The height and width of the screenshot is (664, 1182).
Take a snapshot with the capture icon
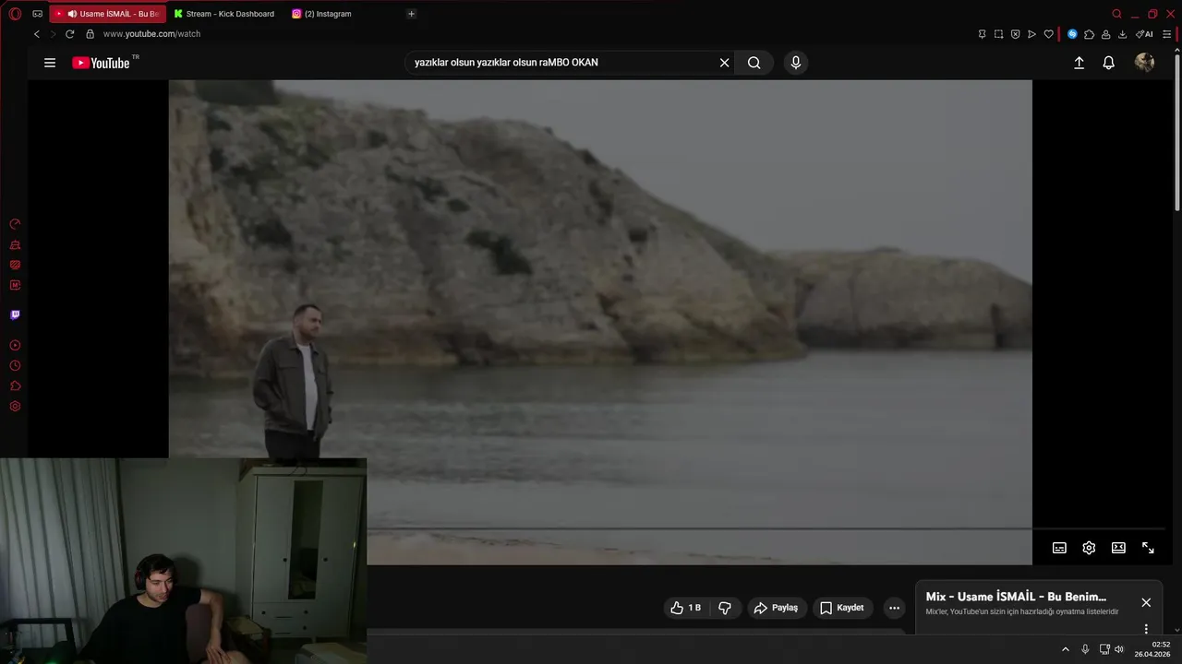click(x=998, y=34)
